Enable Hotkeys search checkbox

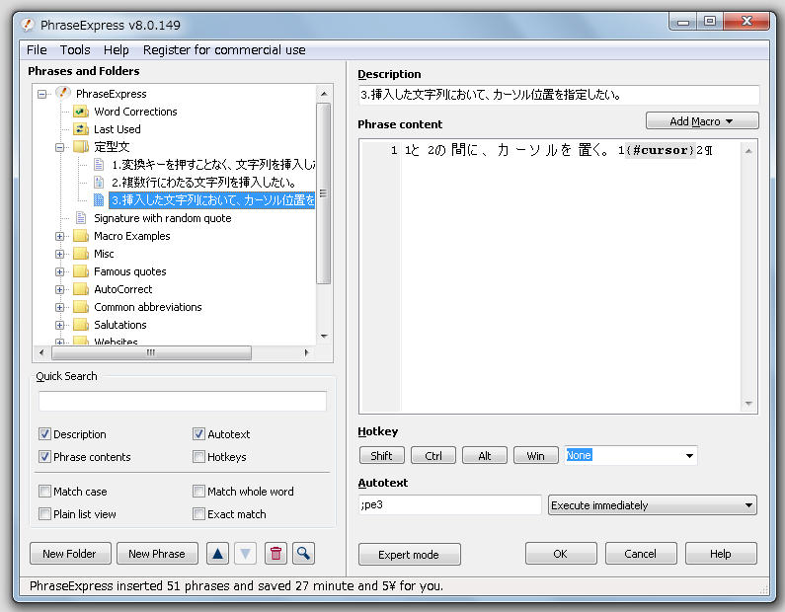(x=198, y=456)
